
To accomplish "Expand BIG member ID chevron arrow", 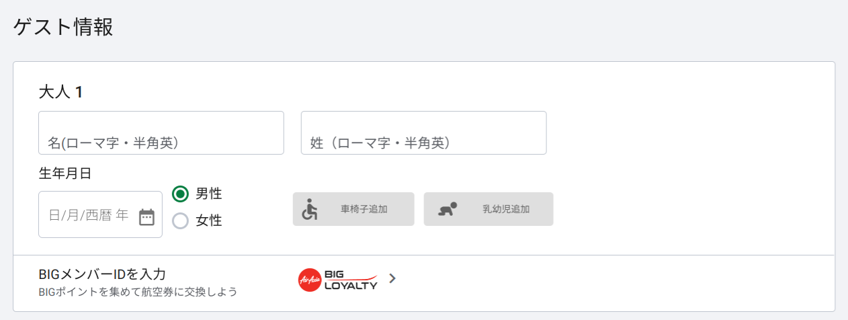I will click(x=392, y=278).
